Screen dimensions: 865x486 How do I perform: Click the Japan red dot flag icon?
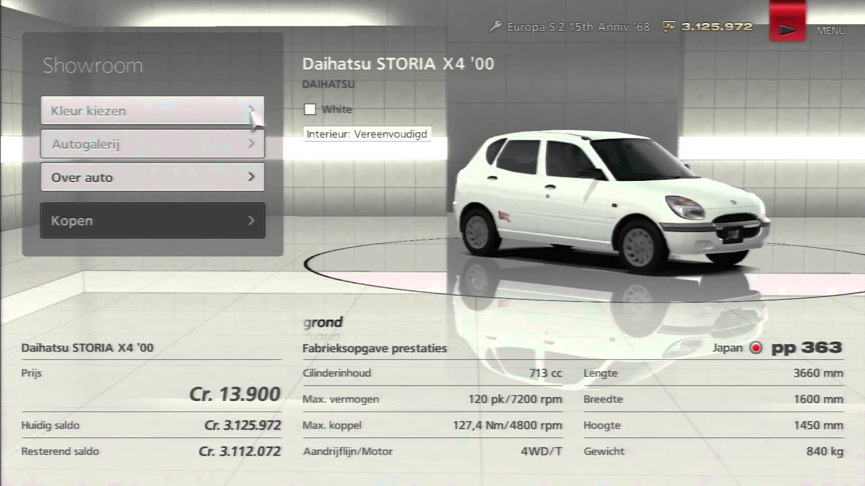coord(756,348)
